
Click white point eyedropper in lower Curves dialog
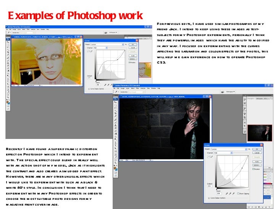233,193
